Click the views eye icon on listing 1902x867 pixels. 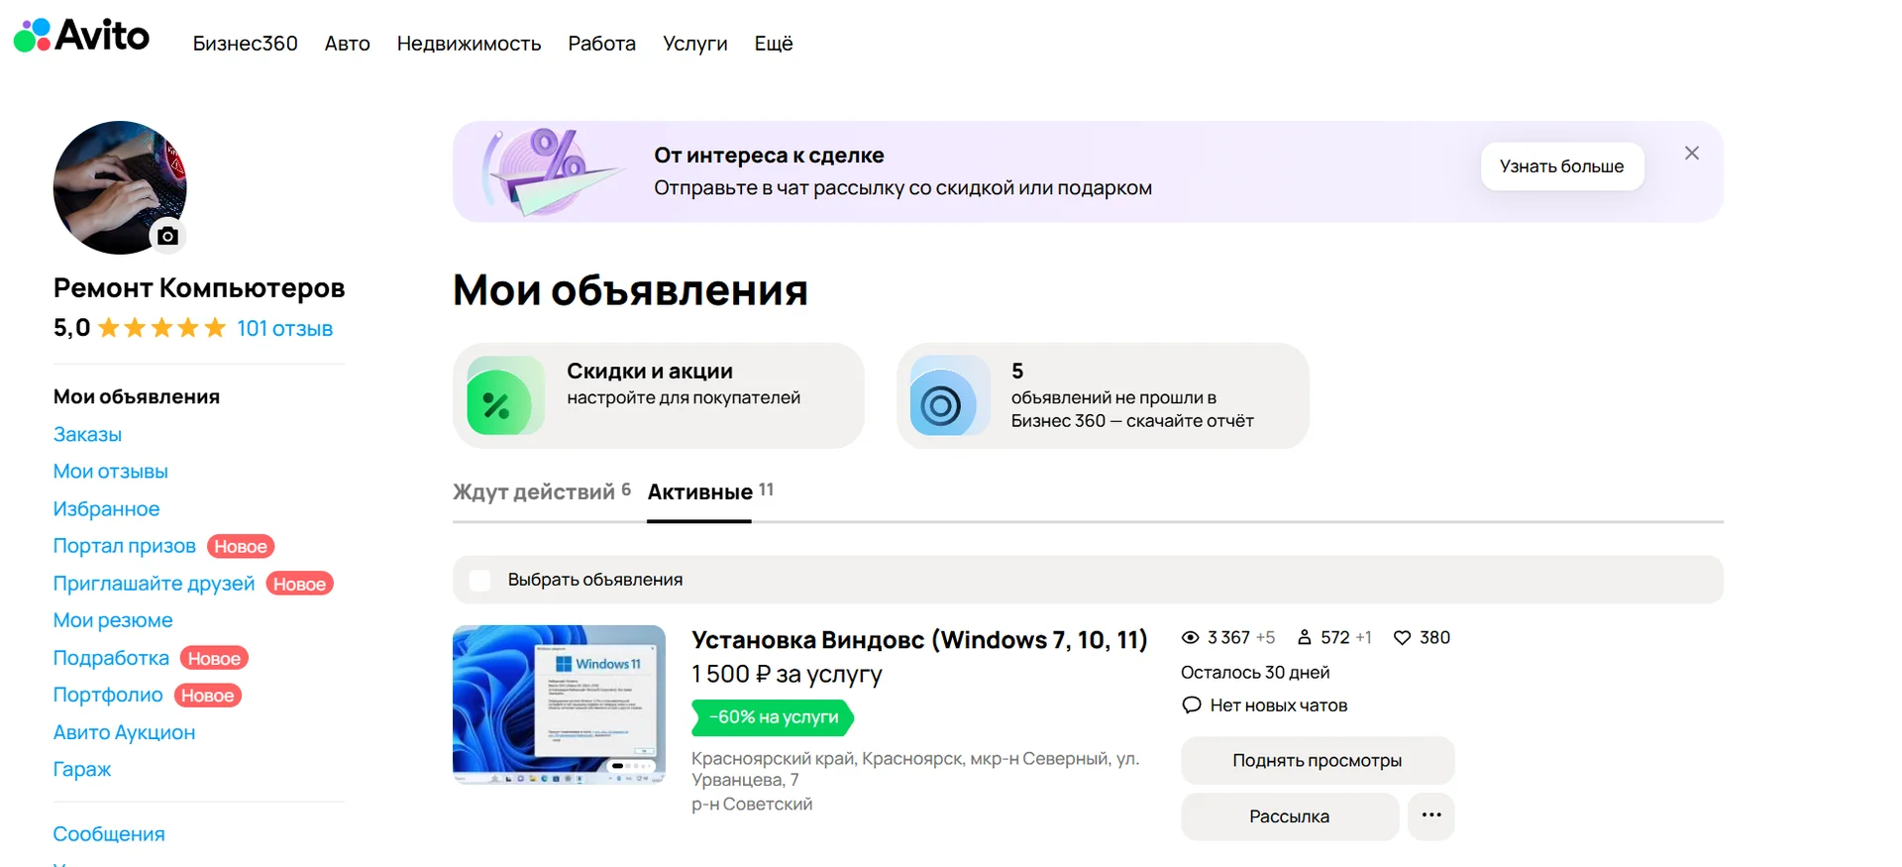(1191, 637)
